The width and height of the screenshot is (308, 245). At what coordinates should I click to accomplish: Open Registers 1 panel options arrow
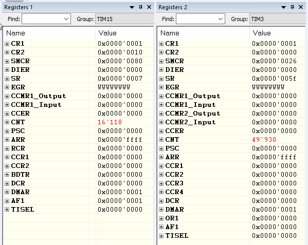click(132, 8)
